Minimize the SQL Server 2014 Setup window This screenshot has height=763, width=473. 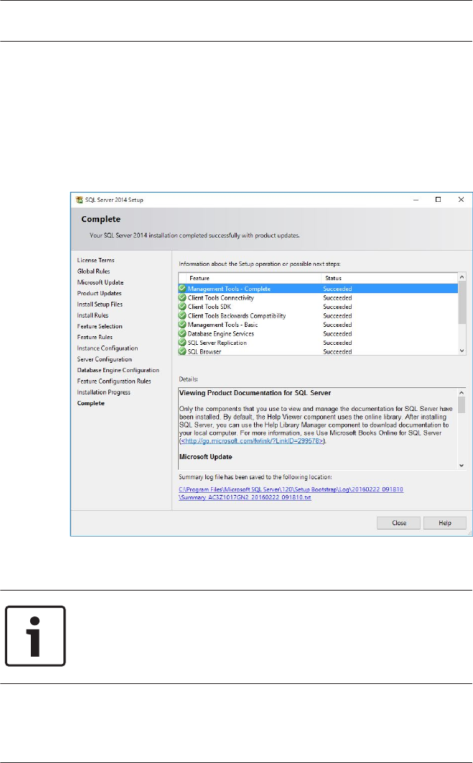[x=416, y=200]
